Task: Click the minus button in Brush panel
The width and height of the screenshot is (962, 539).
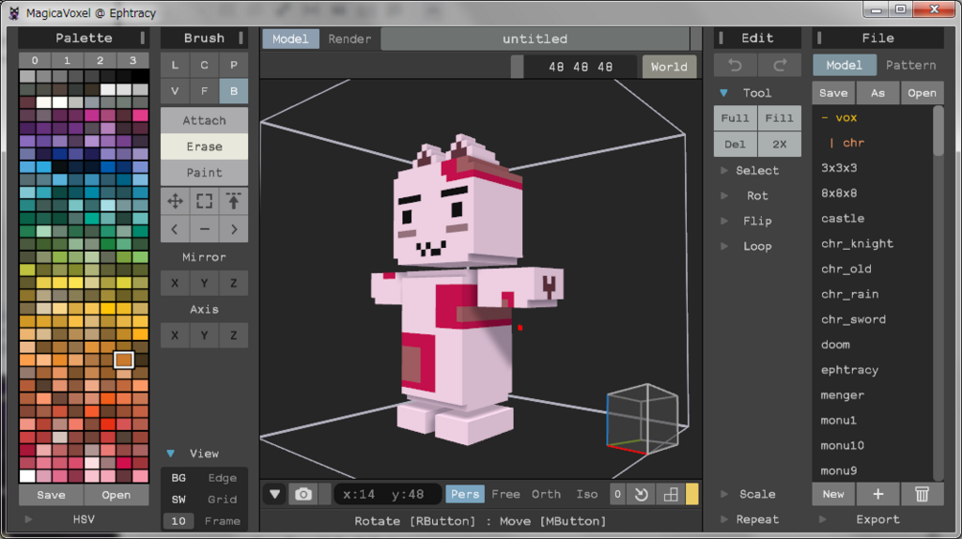Action: pyautogui.click(x=204, y=229)
